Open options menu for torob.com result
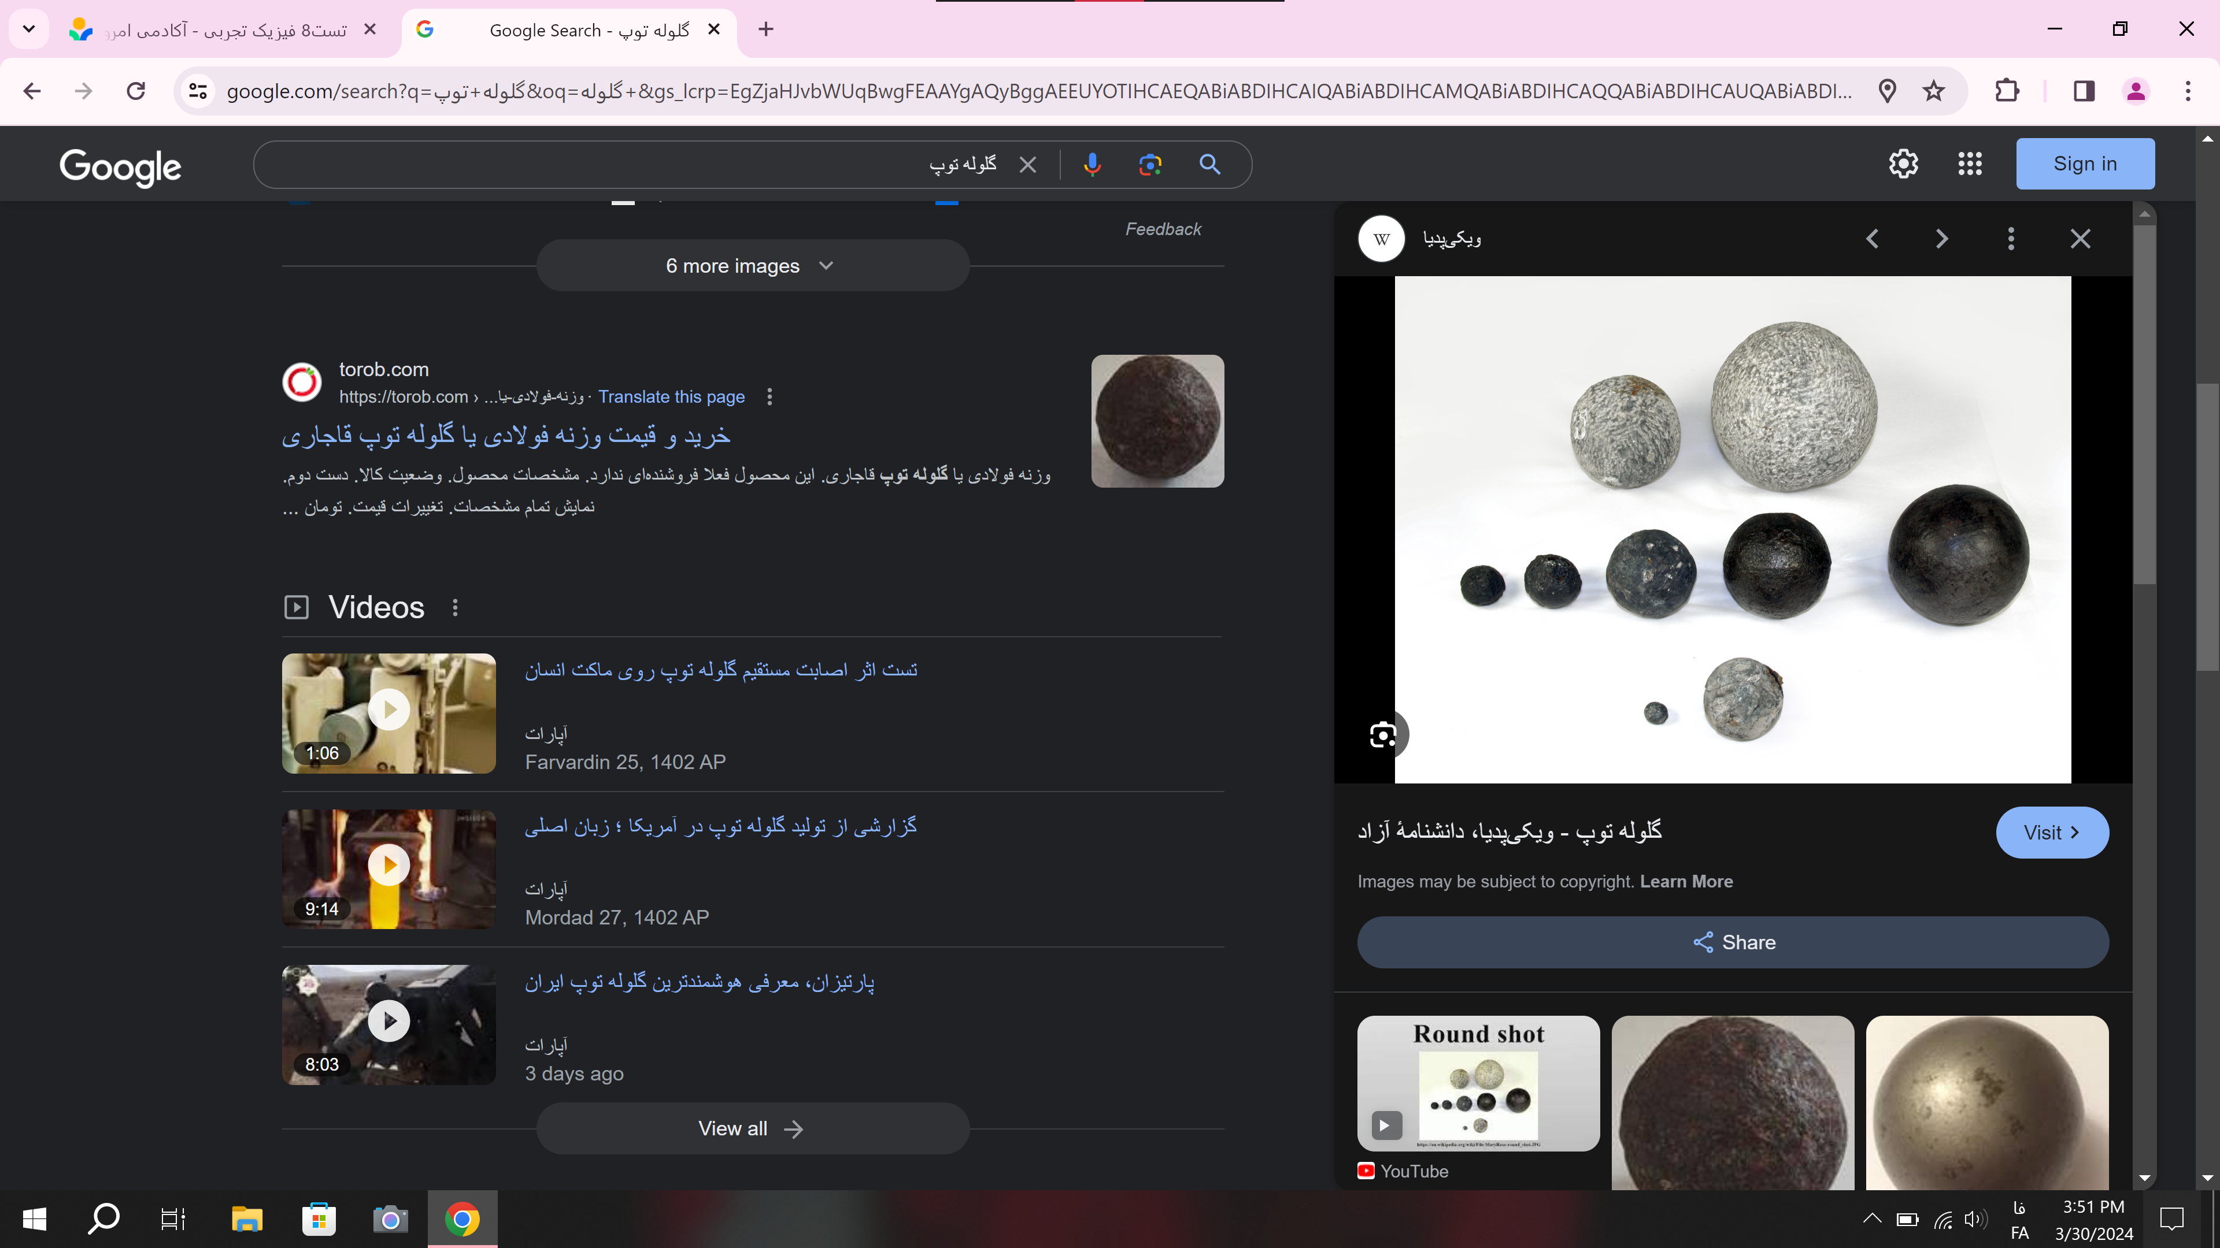The image size is (2220, 1248). coord(769,397)
